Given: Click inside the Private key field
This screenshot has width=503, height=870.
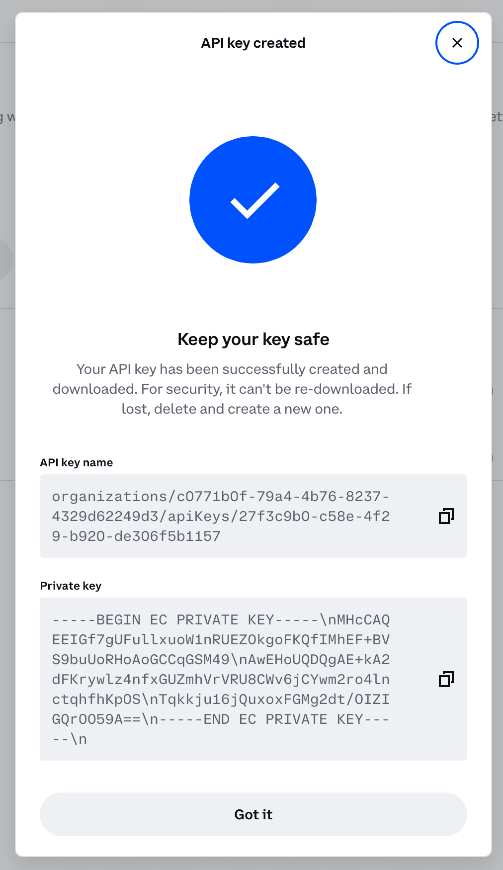Looking at the screenshot, I should pos(221,679).
